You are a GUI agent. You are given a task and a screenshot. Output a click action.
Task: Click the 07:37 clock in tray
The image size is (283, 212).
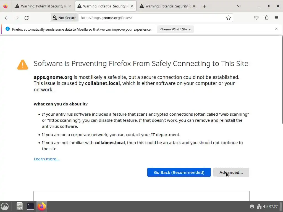pos(273,206)
